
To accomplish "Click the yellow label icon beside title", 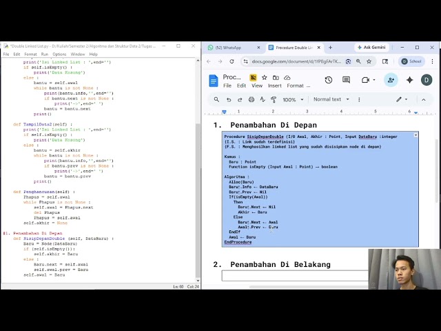I will [253, 77].
